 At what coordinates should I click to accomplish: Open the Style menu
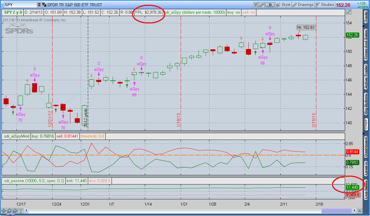[283, 5]
